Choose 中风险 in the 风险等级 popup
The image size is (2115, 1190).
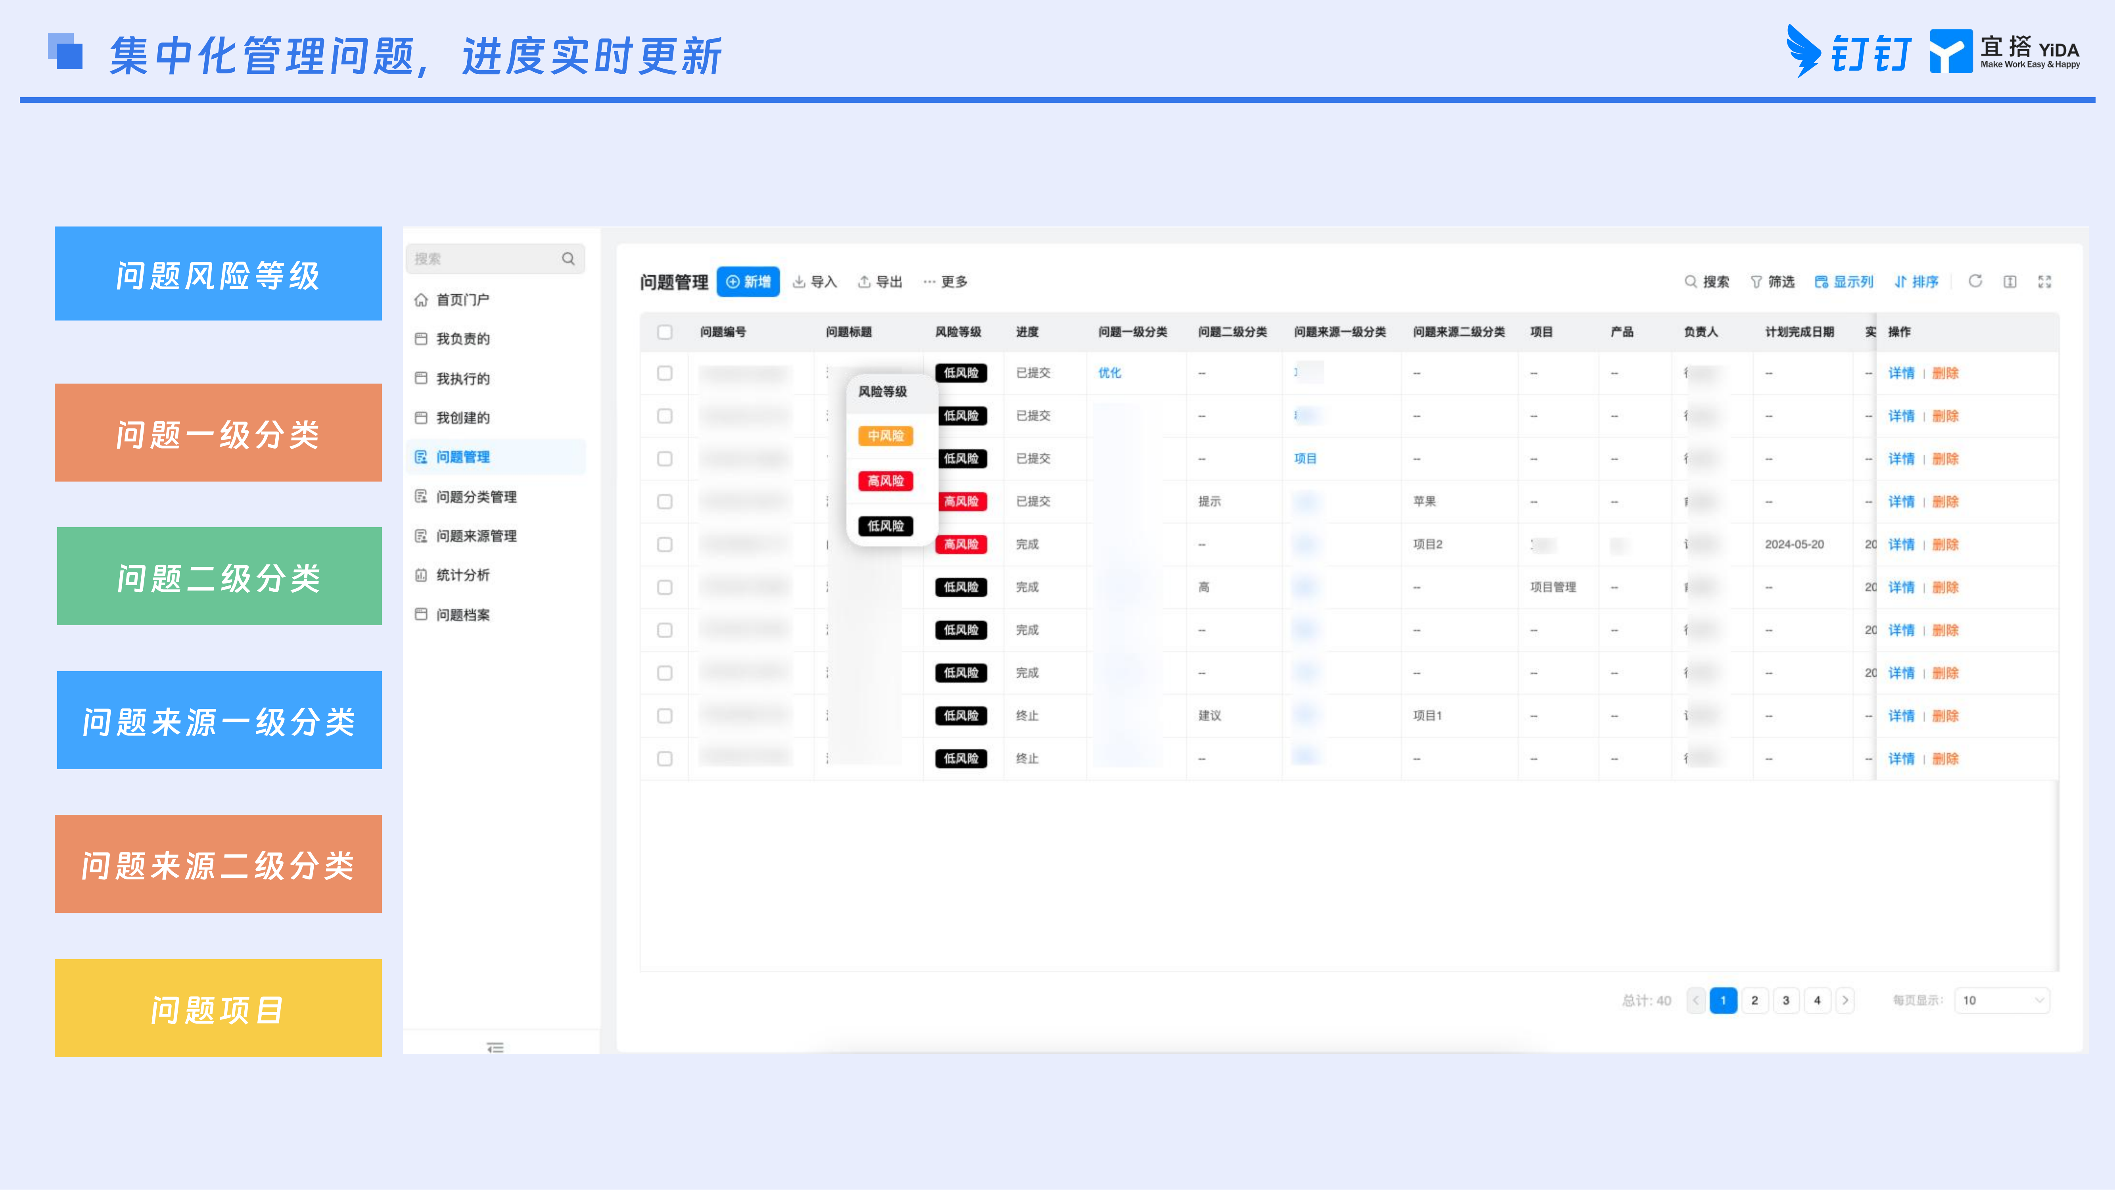click(x=885, y=435)
